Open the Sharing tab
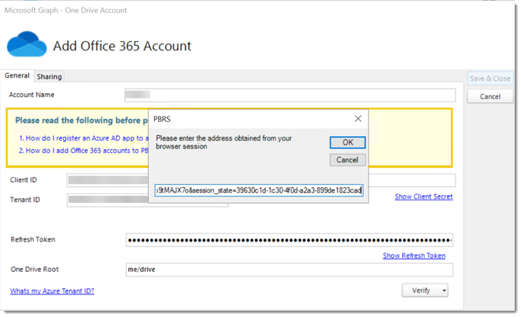Screen dimensions: 521x317 click(x=49, y=77)
